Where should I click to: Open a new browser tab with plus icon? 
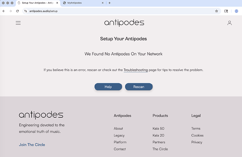point(110,3)
